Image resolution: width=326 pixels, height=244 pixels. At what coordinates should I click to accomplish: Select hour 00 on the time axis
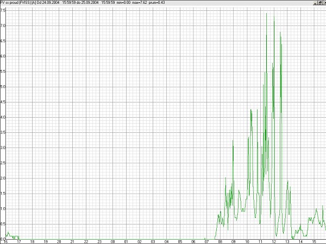pyautogui.click(x=112, y=242)
